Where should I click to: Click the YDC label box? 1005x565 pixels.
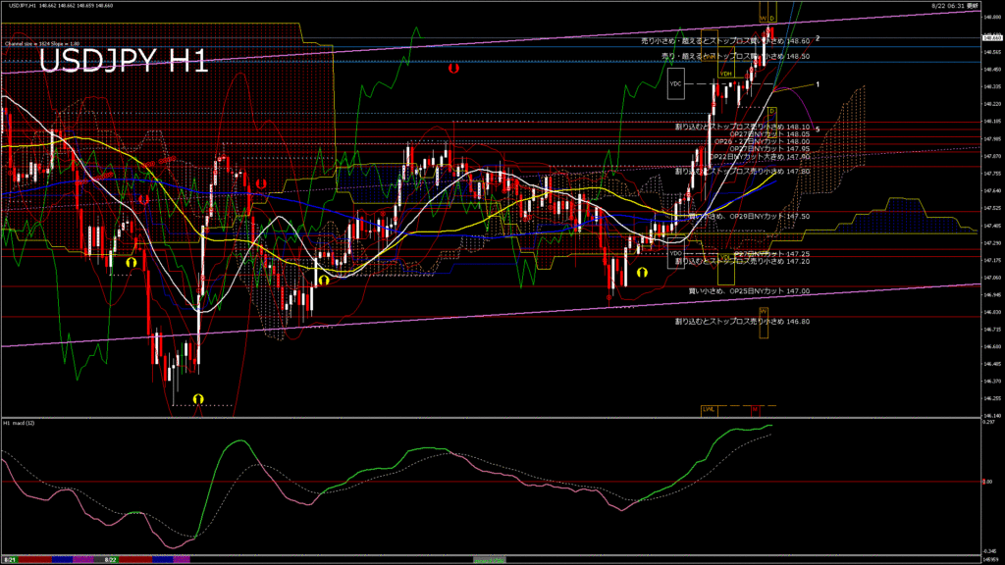point(675,83)
